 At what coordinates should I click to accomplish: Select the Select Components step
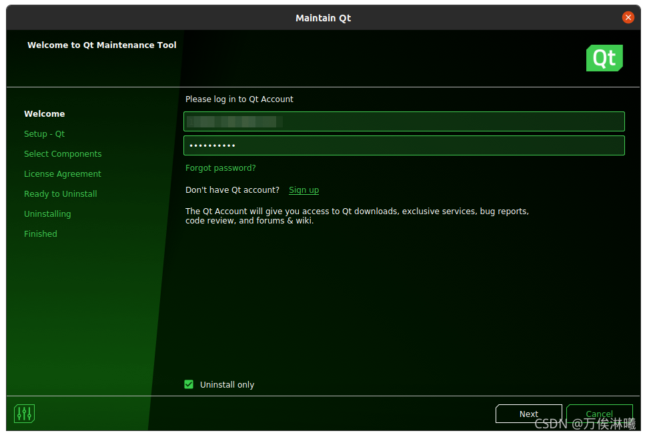point(63,154)
